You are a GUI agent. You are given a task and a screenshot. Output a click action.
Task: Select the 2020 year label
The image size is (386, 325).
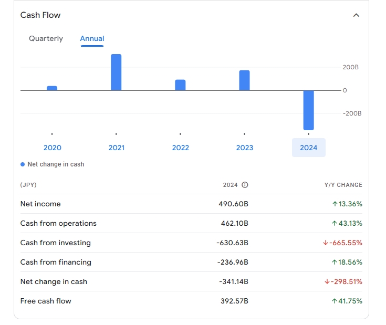click(x=53, y=148)
